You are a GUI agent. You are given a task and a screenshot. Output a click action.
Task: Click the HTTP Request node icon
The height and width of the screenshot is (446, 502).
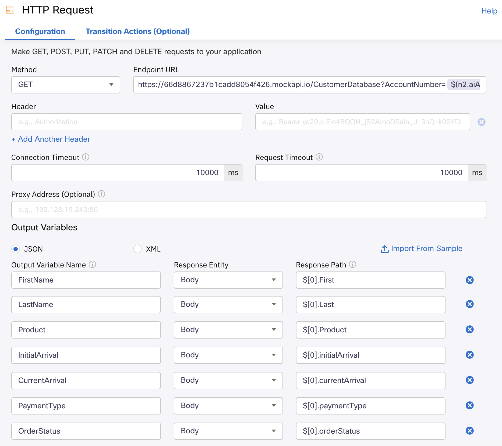[x=10, y=10]
